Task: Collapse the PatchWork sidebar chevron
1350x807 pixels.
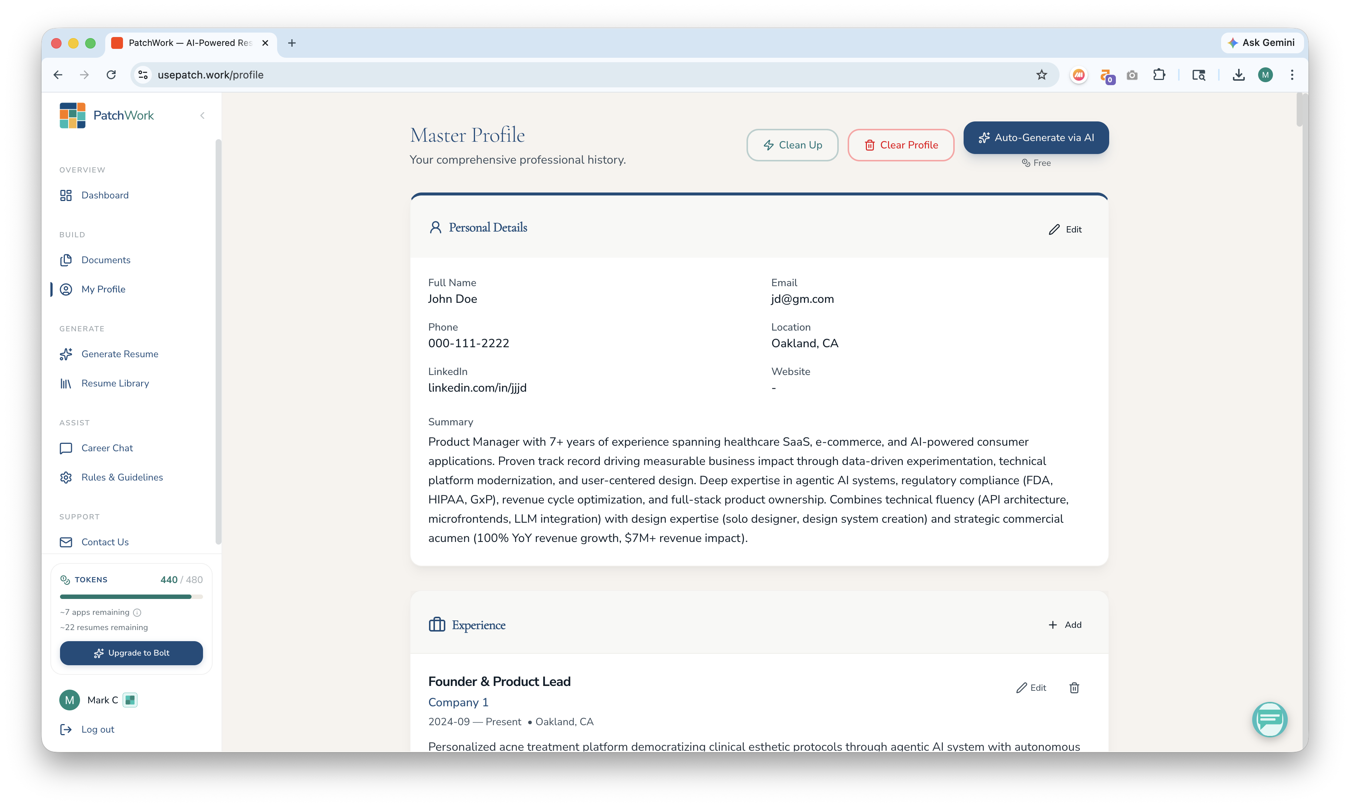Action: click(x=202, y=115)
